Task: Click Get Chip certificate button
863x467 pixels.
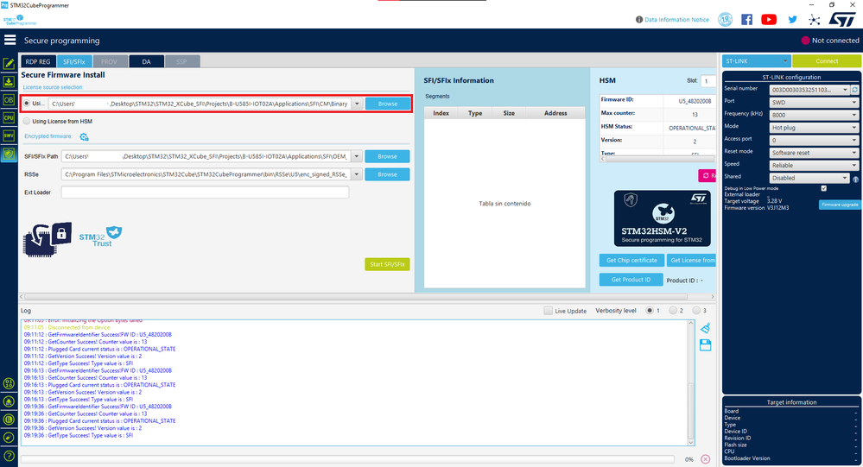Action: [631, 260]
